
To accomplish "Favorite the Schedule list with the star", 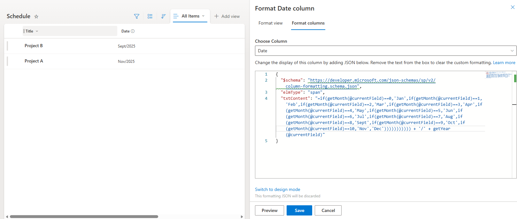I will point(36,17).
